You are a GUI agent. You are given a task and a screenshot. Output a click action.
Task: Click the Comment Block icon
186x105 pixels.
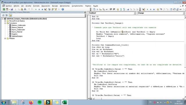pyautogui.click(x=121, y=9)
